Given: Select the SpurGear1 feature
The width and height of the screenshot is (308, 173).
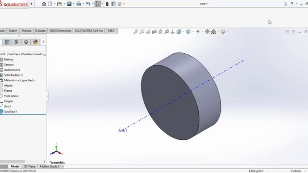Looking at the screenshot, I should (x=11, y=111).
